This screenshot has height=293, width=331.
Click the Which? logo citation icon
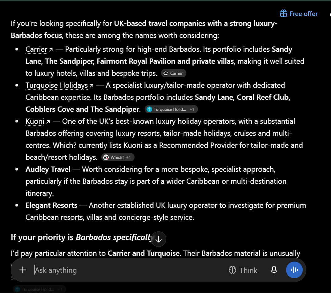(x=106, y=157)
